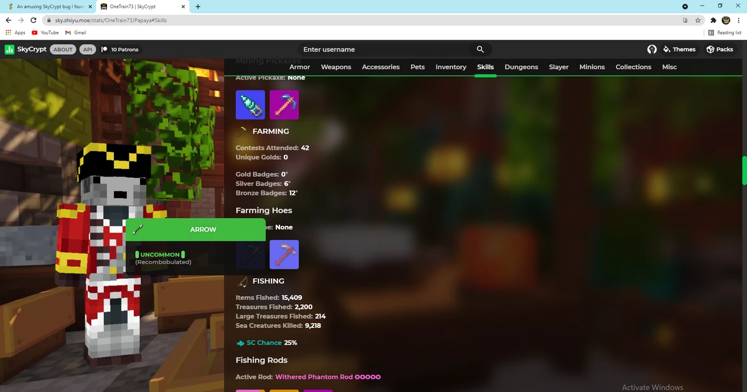The height and width of the screenshot is (392, 747).
Task: Click the ABOUT button in the header
Action: pyautogui.click(x=62, y=49)
